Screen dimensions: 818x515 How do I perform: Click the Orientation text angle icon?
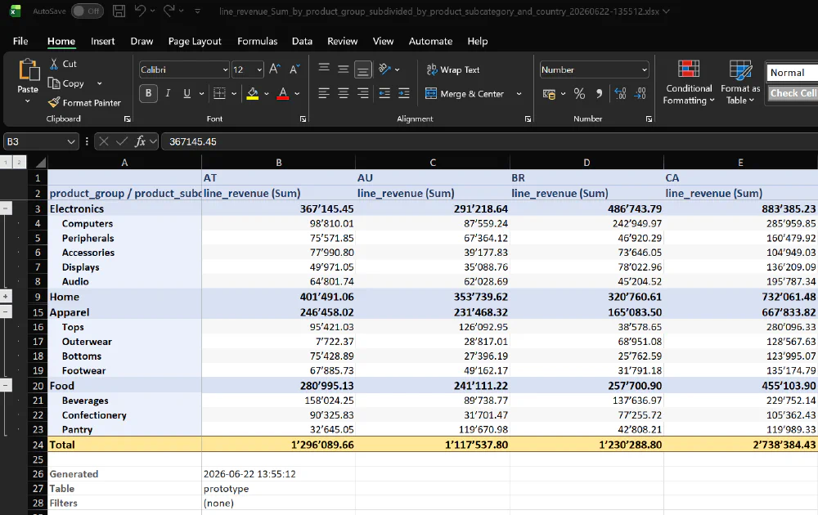pyautogui.click(x=385, y=69)
